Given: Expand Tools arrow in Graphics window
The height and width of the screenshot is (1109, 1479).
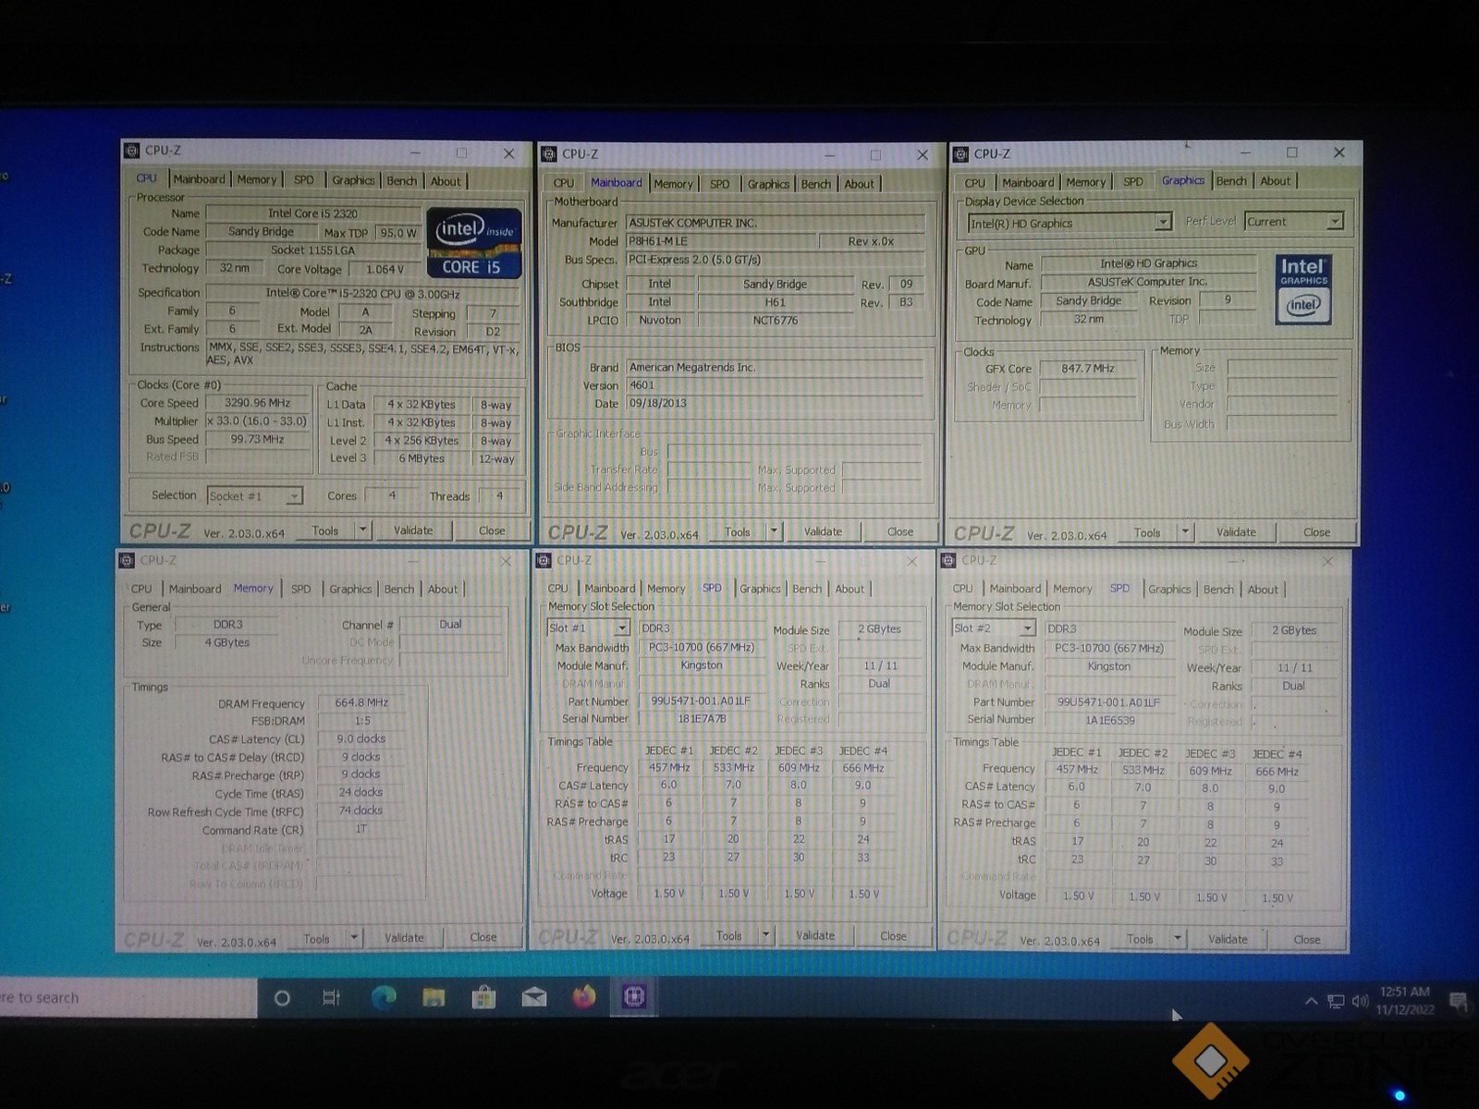Looking at the screenshot, I should (1186, 532).
